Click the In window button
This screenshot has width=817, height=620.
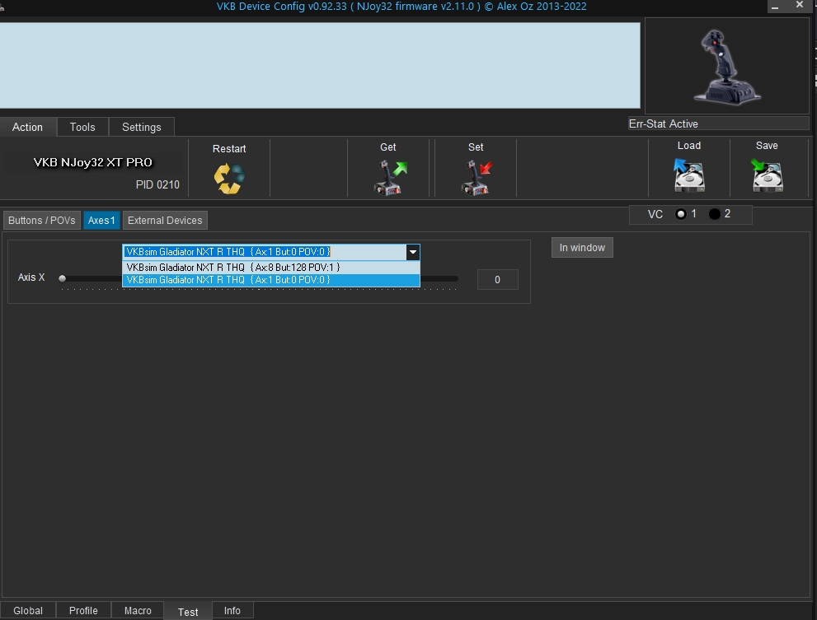582,248
